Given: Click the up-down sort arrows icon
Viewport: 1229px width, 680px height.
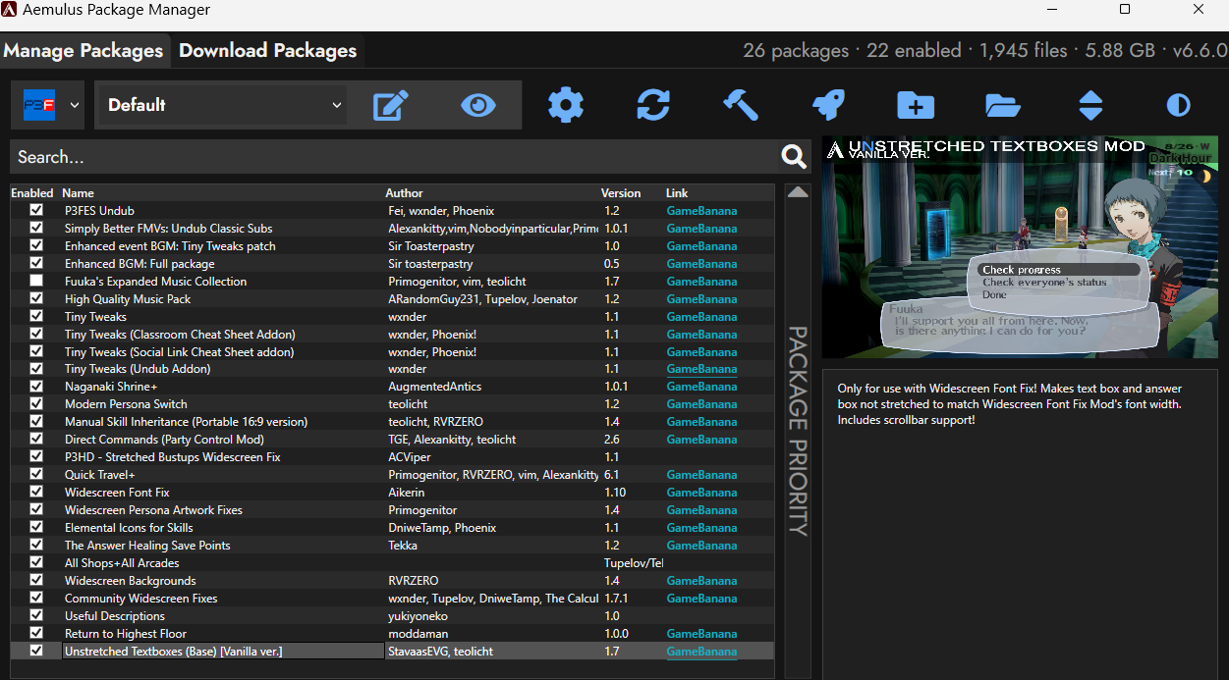Looking at the screenshot, I should click(x=1090, y=105).
